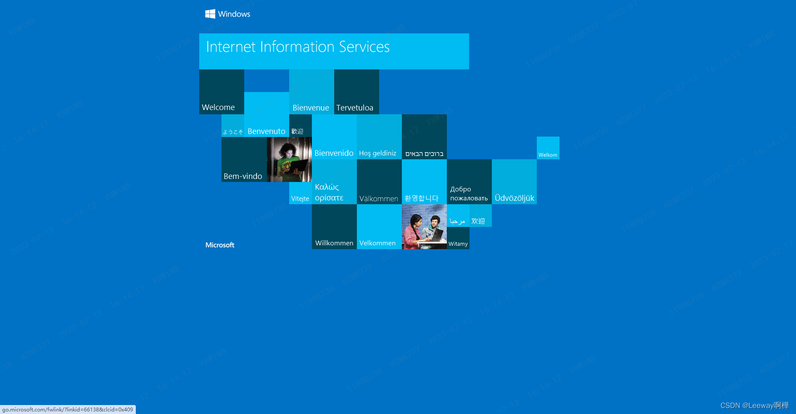Click photo of woman with laptop

pyautogui.click(x=289, y=159)
